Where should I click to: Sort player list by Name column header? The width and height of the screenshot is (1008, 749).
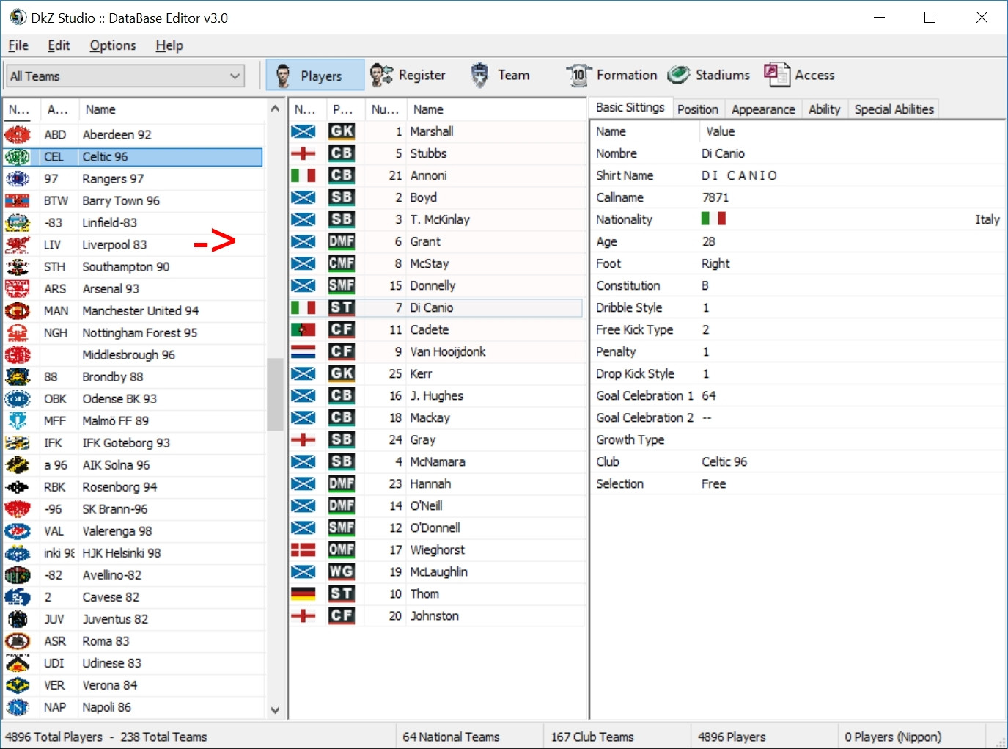coord(495,110)
